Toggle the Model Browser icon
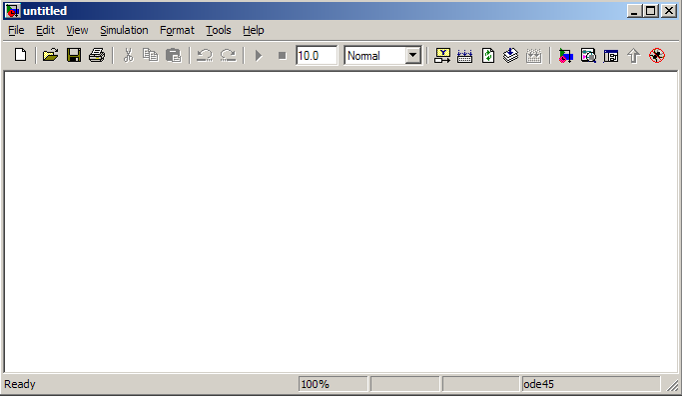This screenshot has width=682, height=396. 611,56
